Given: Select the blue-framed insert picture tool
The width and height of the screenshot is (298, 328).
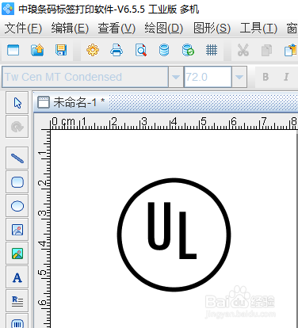Looking at the screenshot, I should 17,230.
